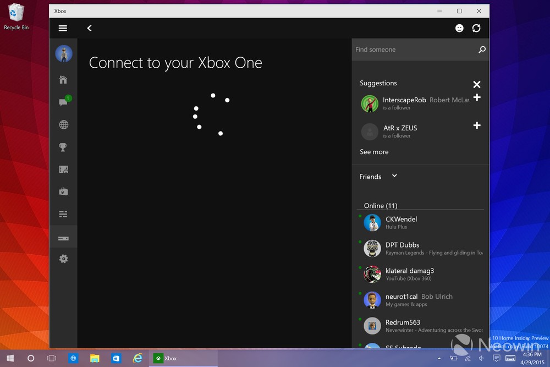Open Game DVR from the sidebar
550x367 pixels.
click(63, 169)
